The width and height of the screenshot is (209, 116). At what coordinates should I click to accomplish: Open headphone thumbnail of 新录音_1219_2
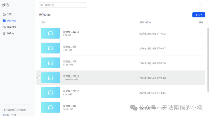(50, 33)
